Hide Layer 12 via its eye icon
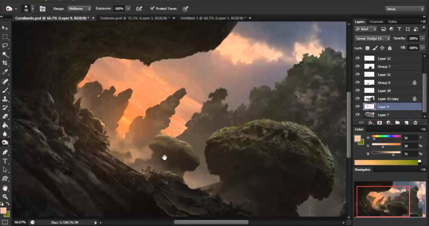 [x=357, y=58]
